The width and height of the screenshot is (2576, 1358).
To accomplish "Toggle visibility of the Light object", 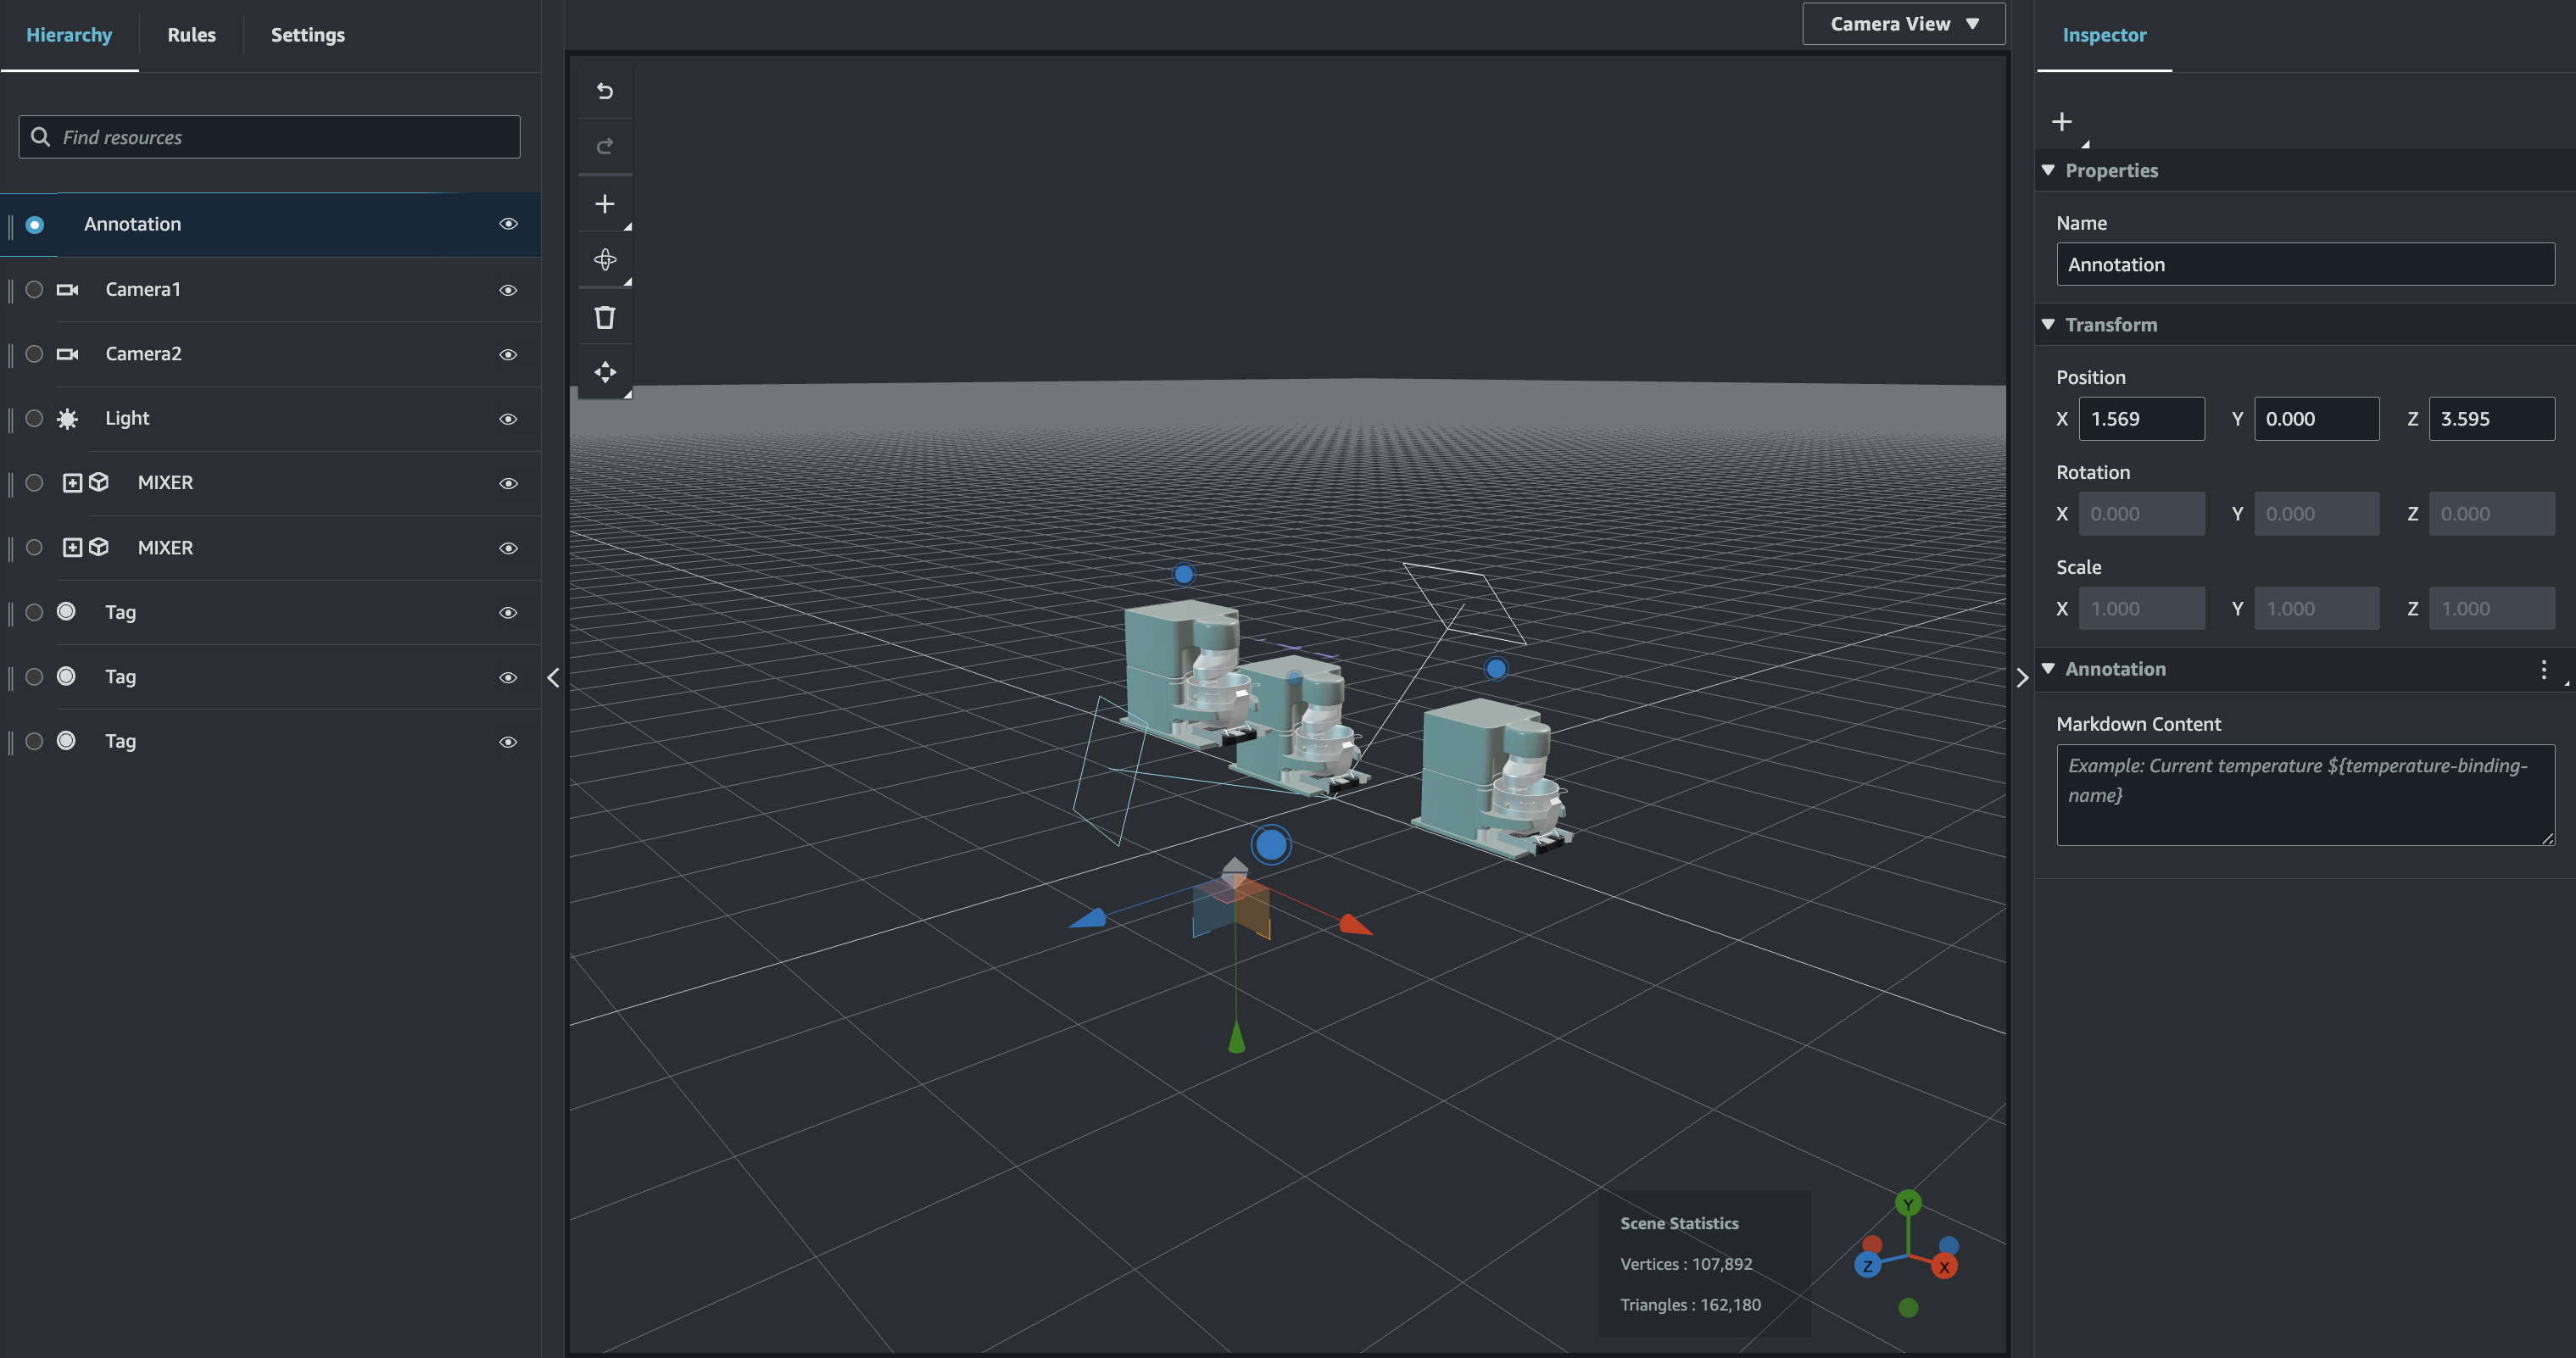I will tap(508, 417).
